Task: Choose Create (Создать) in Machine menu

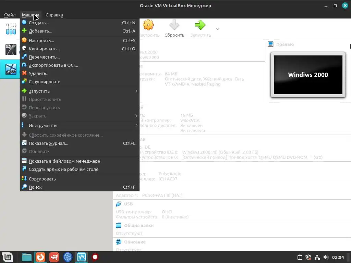Action: (80, 23)
